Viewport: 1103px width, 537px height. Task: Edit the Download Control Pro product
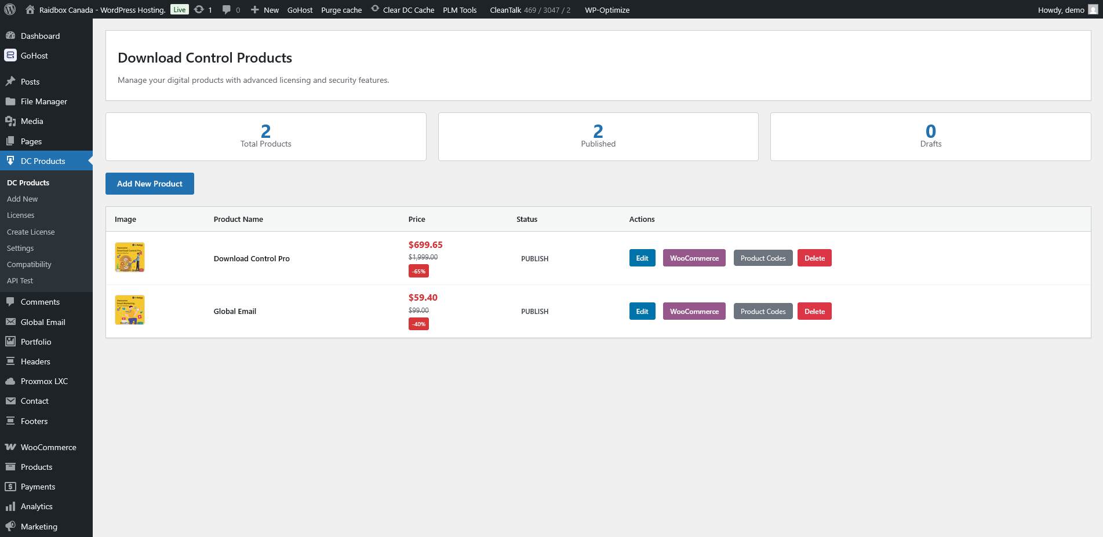point(642,258)
